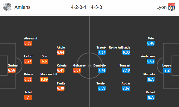Viewport: 179px width, 107px height.
Task: Select Dembele's 7.74 rating badge
Action: pos(102,70)
